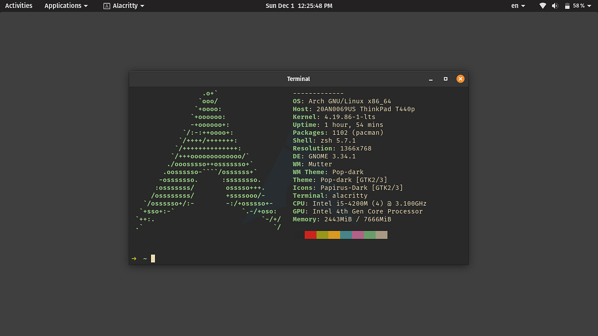This screenshot has height=336, width=598.
Task: Open the Activities overview
Action: (18, 6)
